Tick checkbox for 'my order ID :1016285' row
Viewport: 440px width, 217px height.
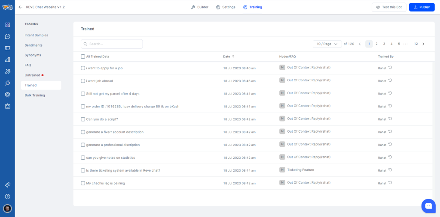point(83,106)
